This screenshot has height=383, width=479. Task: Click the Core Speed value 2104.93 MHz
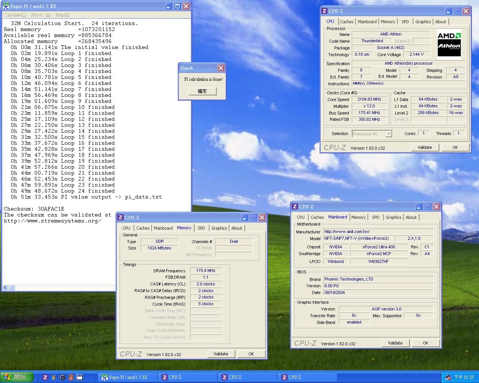pyautogui.click(x=369, y=99)
